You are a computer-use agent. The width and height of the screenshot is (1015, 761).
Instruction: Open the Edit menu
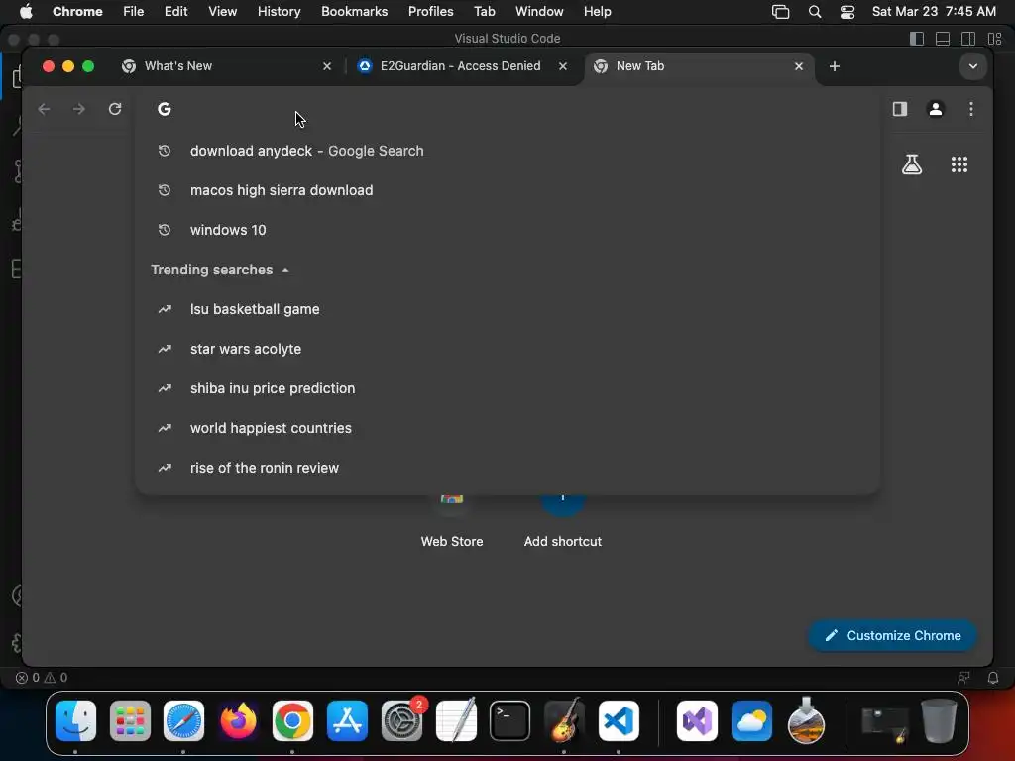[x=175, y=12]
